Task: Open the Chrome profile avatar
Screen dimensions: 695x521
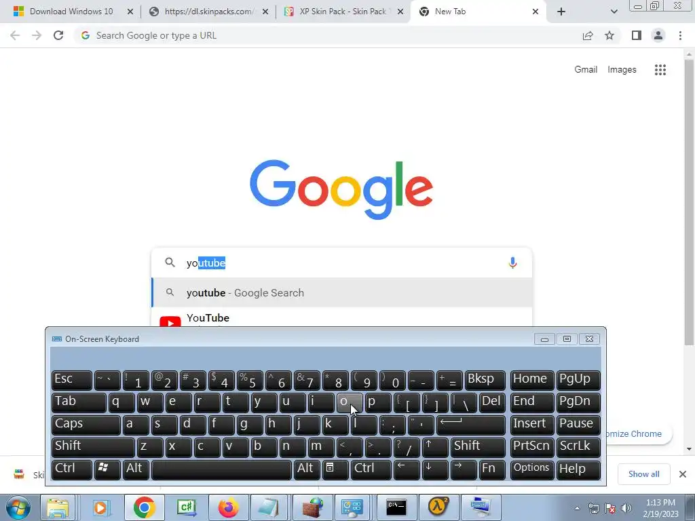Action: pos(658,35)
